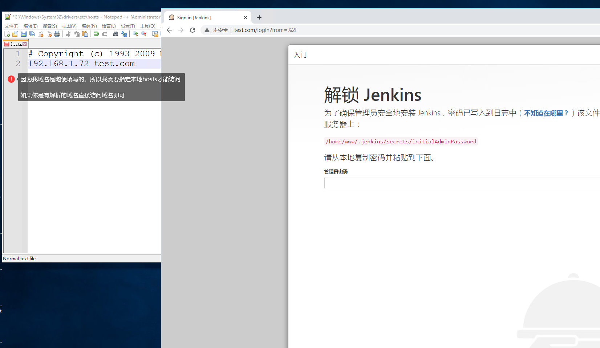This screenshot has width=600, height=348.
Task: Open the 视图(V) menu
Action: click(x=69, y=26)
